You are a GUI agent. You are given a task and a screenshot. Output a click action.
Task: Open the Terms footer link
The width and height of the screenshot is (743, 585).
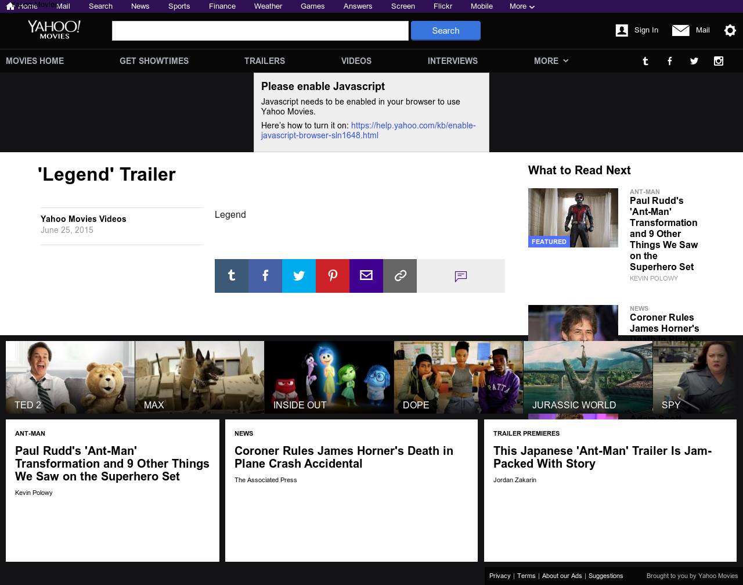526,576
